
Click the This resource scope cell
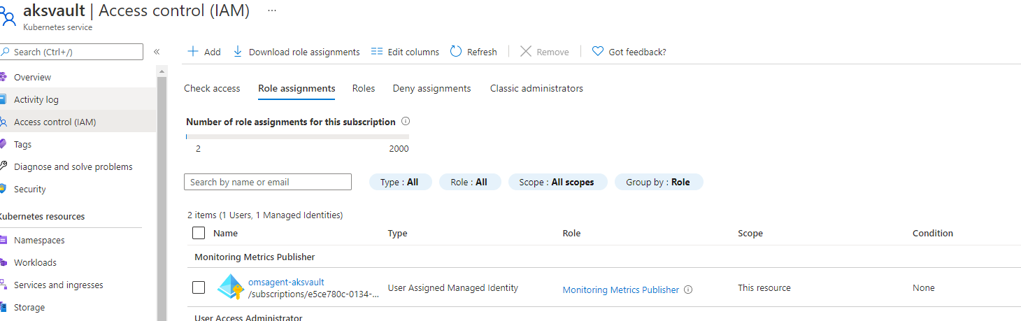764,287
